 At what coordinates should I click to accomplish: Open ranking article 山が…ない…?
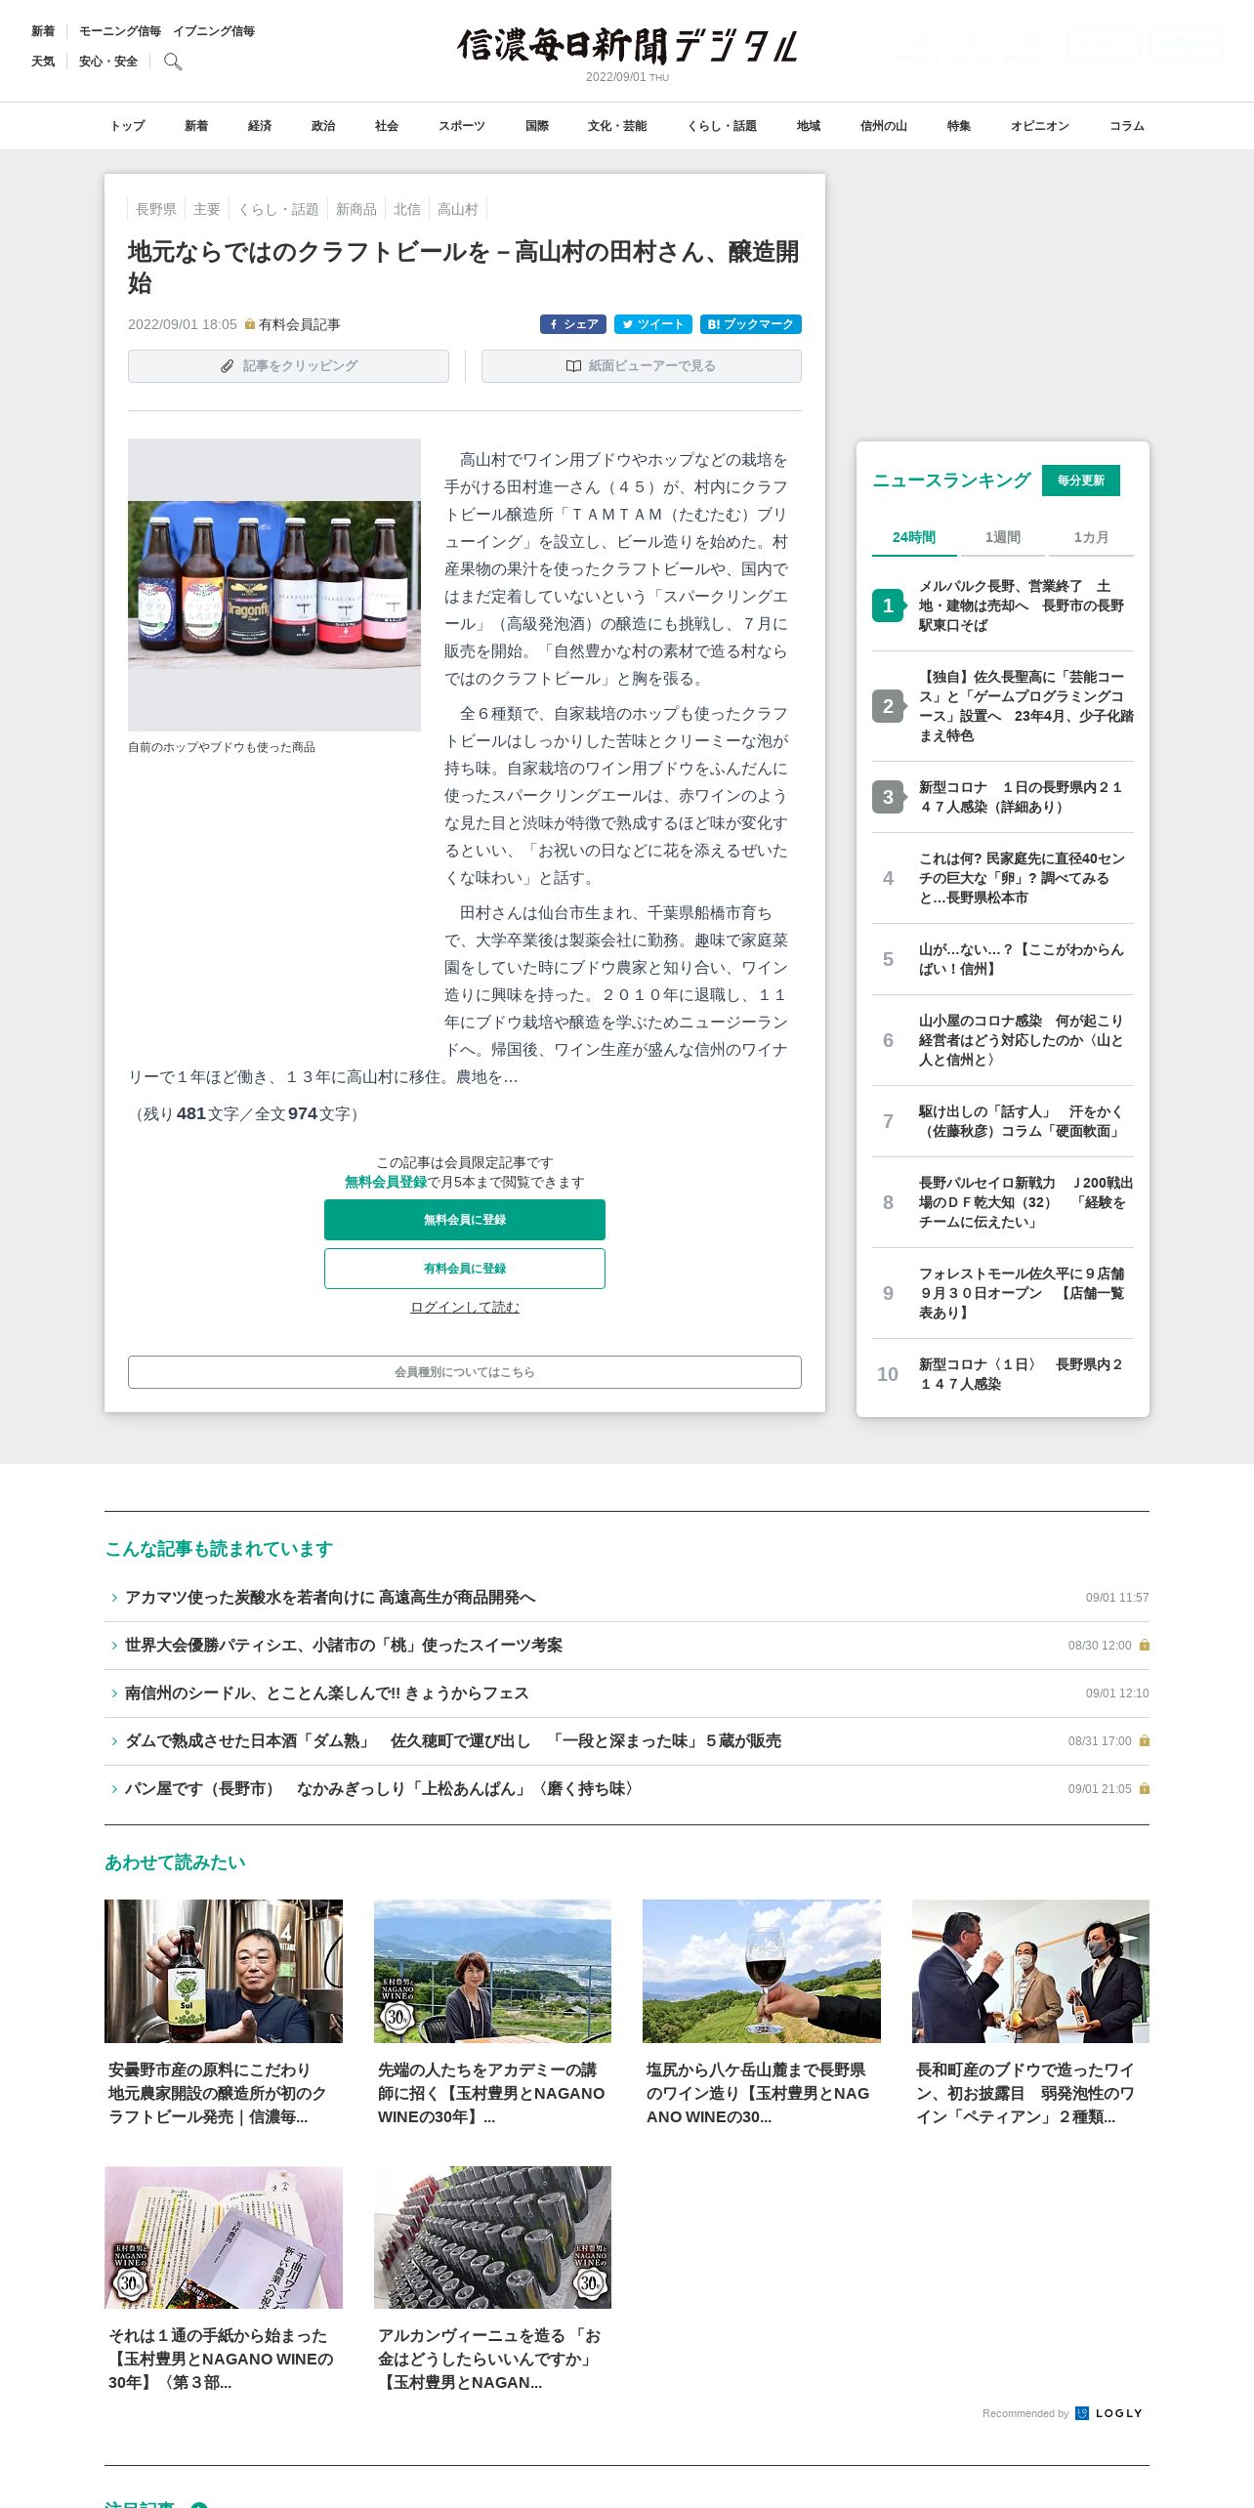click(x=1022, y=959)
